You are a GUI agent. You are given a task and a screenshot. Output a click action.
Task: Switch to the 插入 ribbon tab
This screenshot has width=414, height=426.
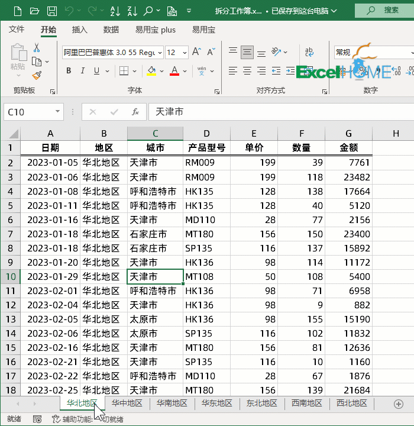click(80, 30)
